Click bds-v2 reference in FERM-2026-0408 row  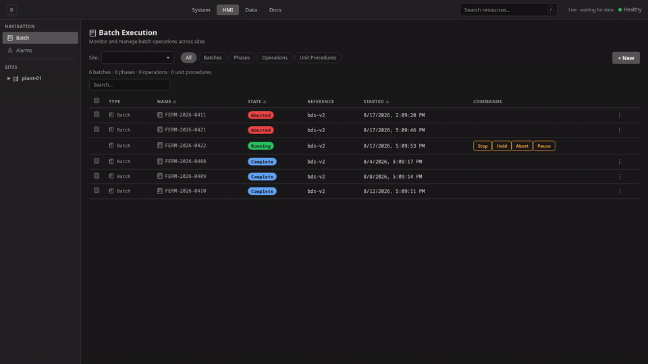coord(316,162)
